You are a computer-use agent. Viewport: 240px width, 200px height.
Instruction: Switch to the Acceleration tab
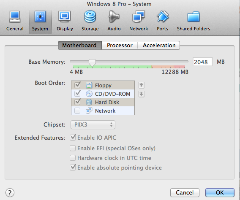159,46
